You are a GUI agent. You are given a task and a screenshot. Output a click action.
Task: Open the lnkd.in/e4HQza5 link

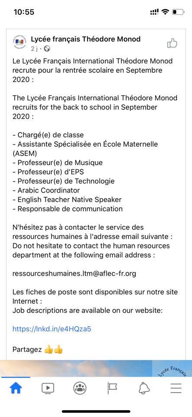(52, 329)
